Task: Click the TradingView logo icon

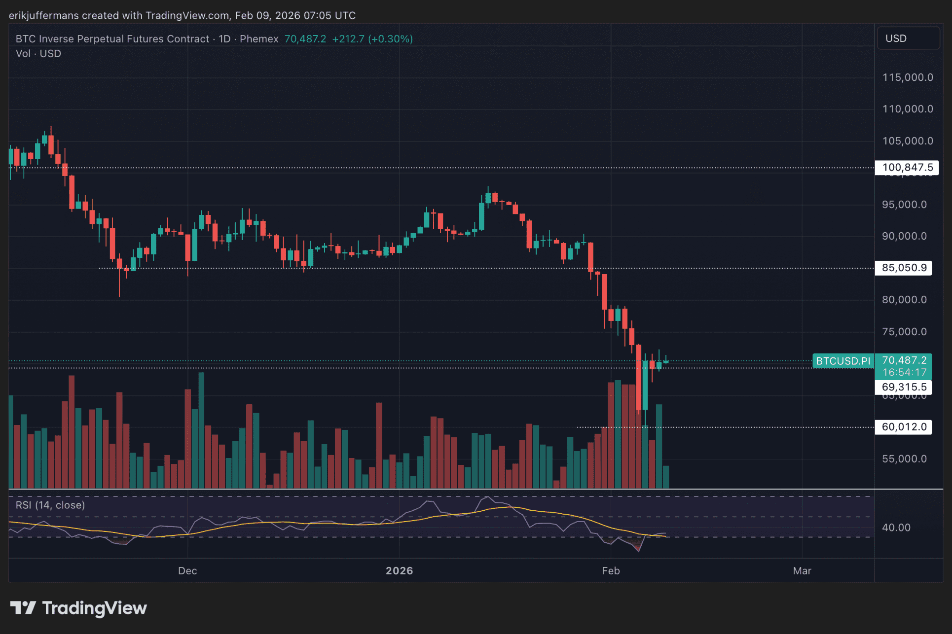Action: [23, 608]
